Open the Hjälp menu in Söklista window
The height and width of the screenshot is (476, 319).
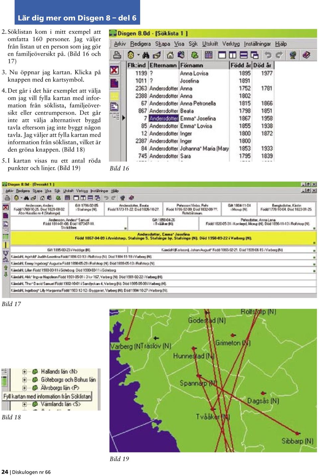click(281, 44)
